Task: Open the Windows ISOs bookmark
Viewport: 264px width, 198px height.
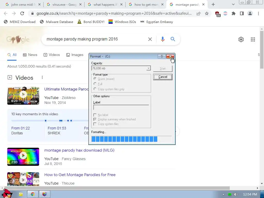Action: (122, 22)
